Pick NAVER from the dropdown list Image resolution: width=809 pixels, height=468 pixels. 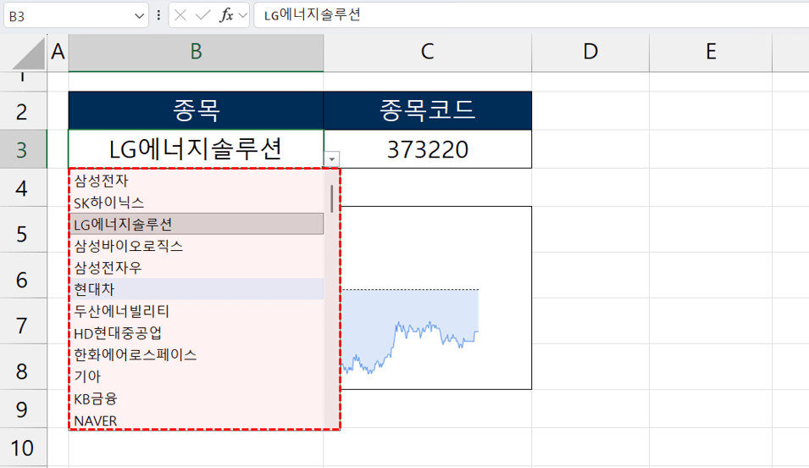pyautogui.click(x=197, y=421)
